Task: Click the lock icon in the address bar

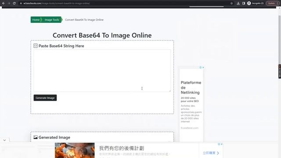Action: pos(21,3)
